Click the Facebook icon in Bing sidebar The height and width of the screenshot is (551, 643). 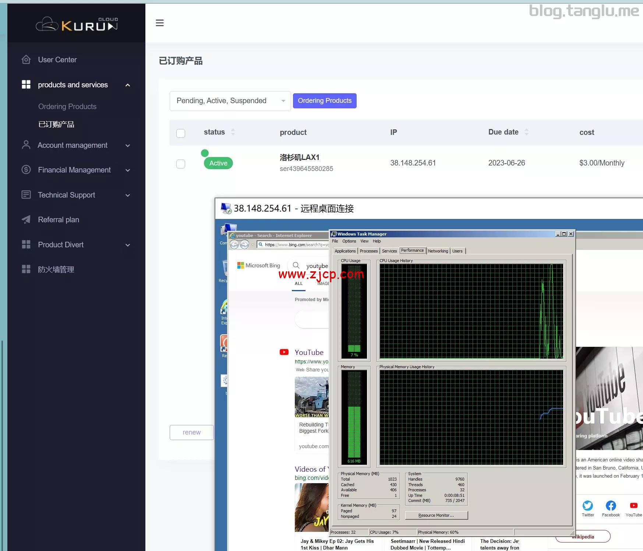click(x=611, y=506)
